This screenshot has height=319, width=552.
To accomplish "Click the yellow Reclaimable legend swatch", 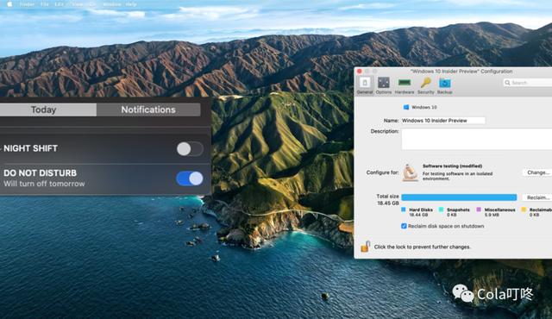I will pos(524,210).
